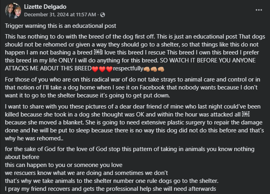This screenshot has height=194, width=270.
Task: Click the 'Trigger warning' opening line
Action: (x=60, y=26)
